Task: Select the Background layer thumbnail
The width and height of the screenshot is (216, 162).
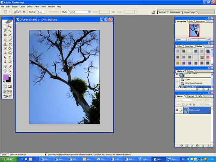Action: [186, 110]
